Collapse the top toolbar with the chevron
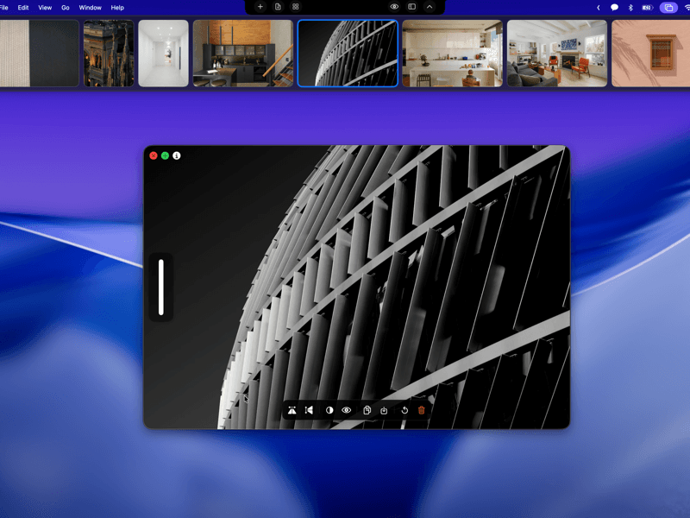690x518 pixels. [x=429, y=7]
